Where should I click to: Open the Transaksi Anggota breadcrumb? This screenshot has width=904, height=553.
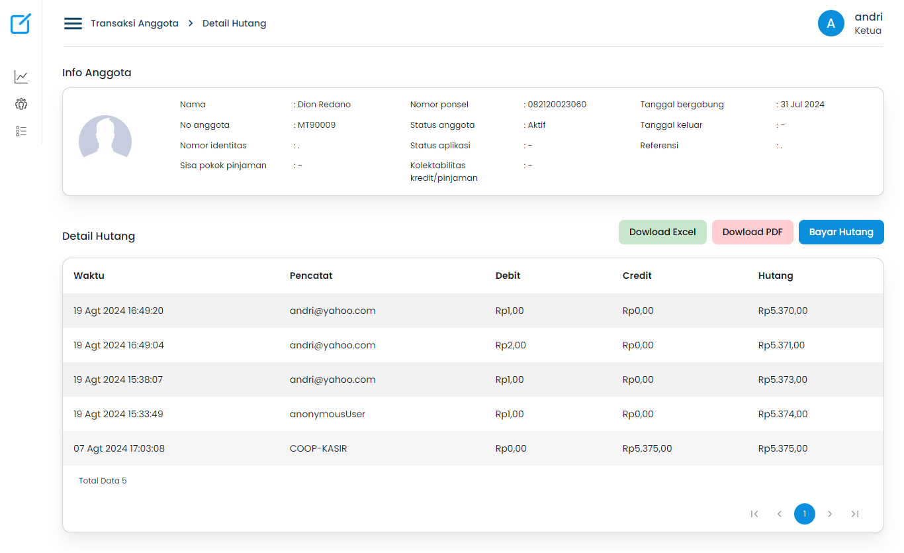[x=133, y=23]
